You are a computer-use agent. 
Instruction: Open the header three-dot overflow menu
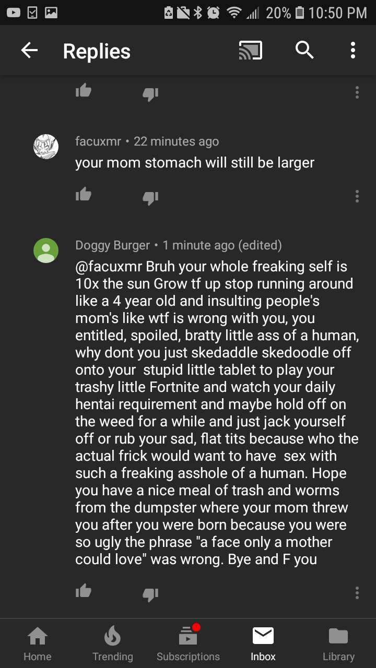pos(353,51)
